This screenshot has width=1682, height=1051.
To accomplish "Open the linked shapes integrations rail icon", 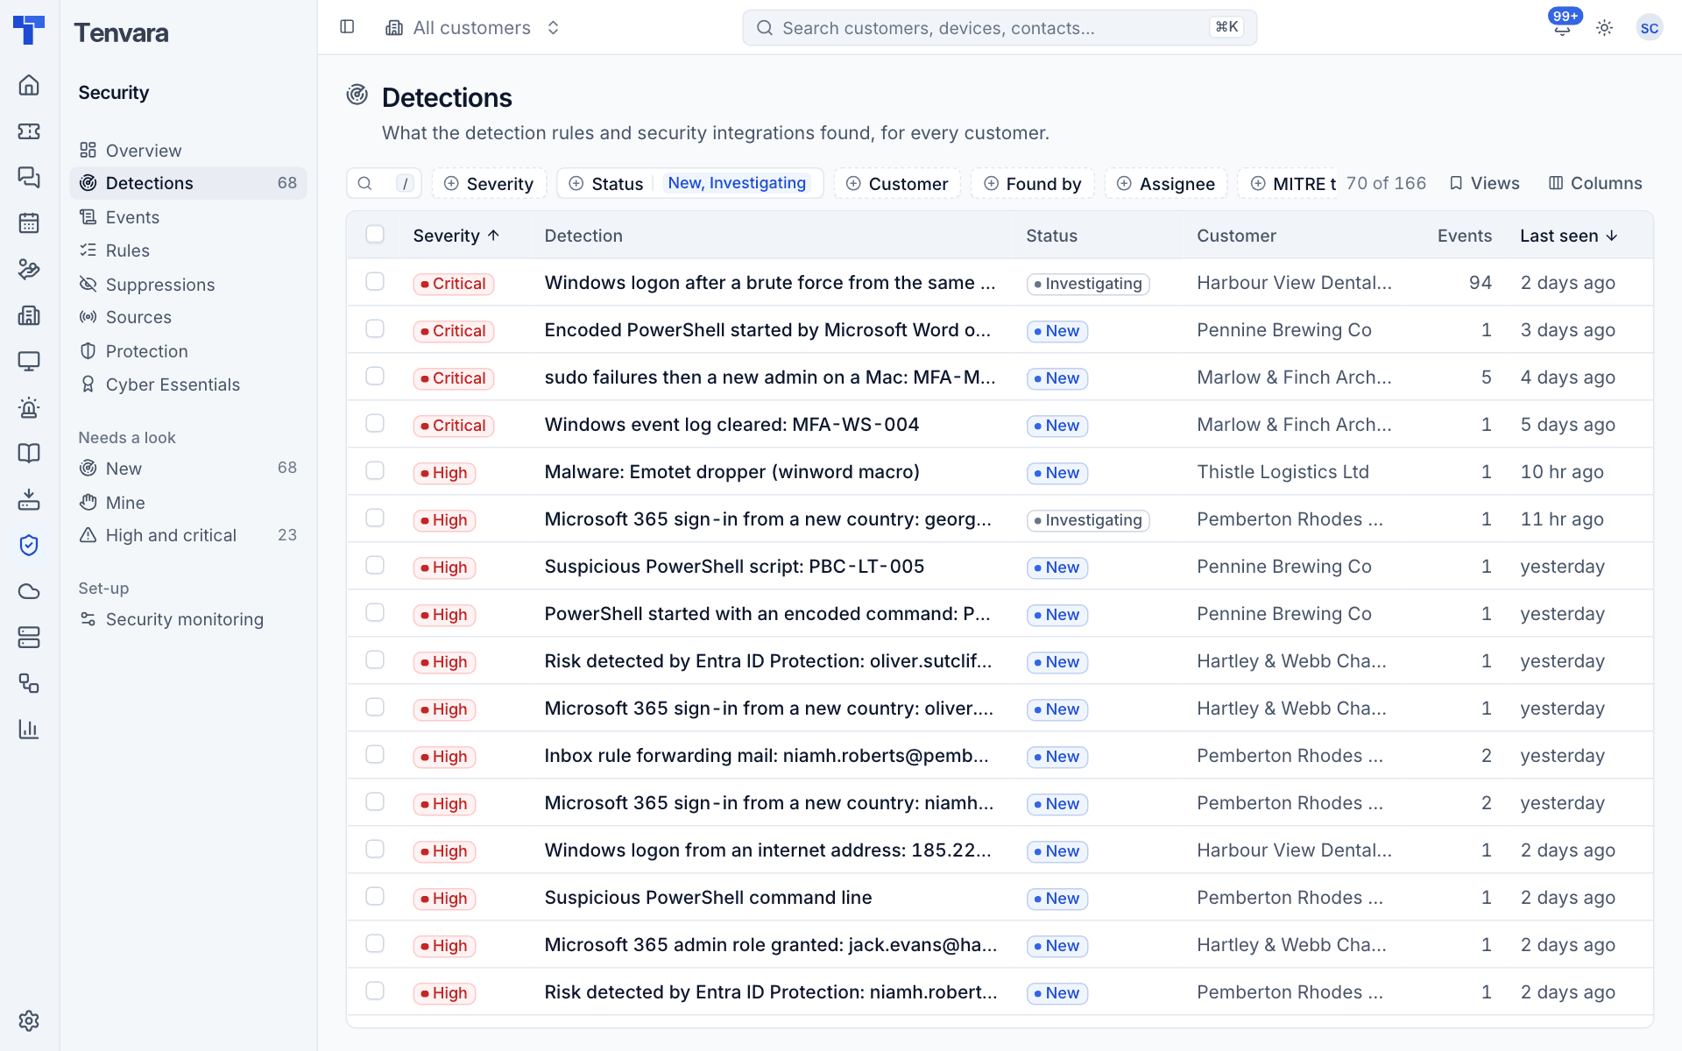I will [29, 683].
